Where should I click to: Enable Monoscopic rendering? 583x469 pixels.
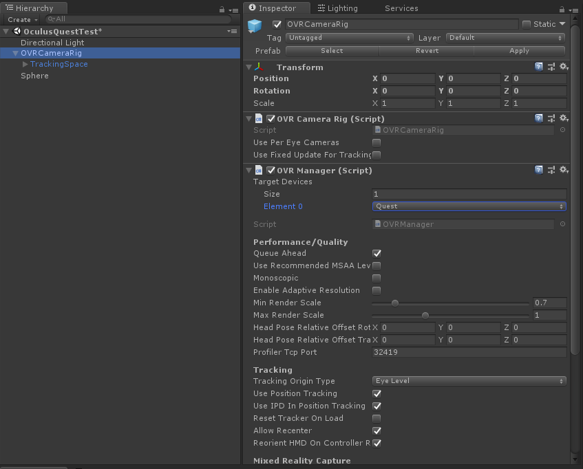377,278
